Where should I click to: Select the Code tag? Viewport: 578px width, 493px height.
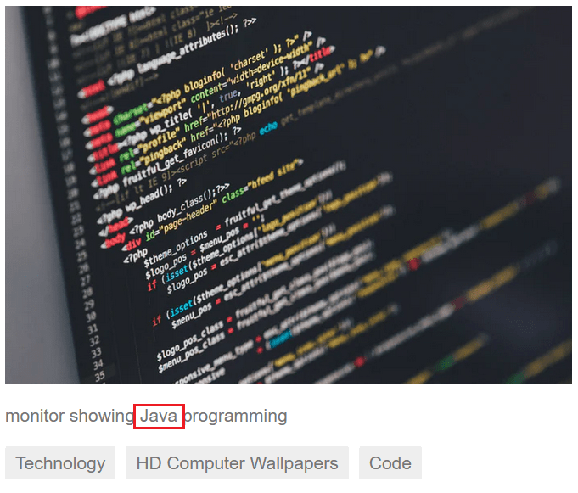pyautogui.click(x=390, y=462)
